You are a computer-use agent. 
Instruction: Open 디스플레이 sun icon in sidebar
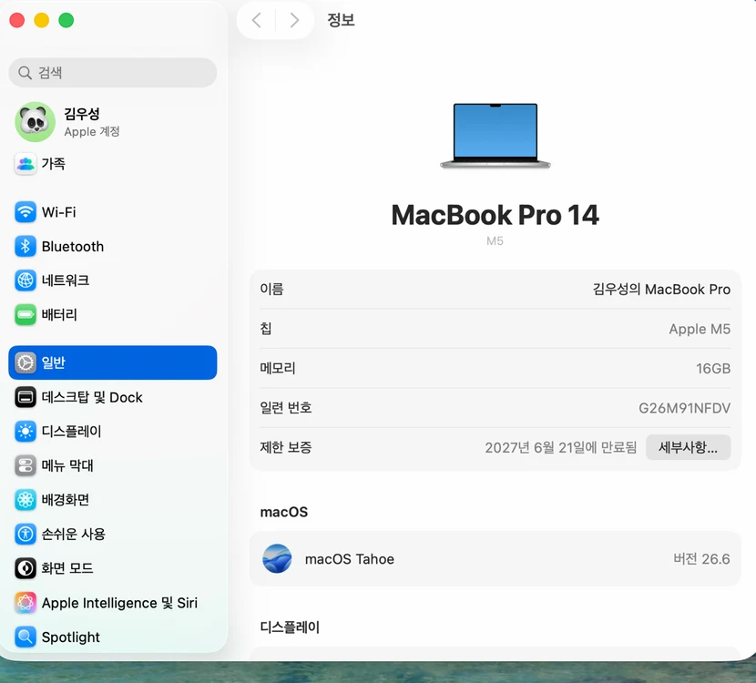point(26,432)
